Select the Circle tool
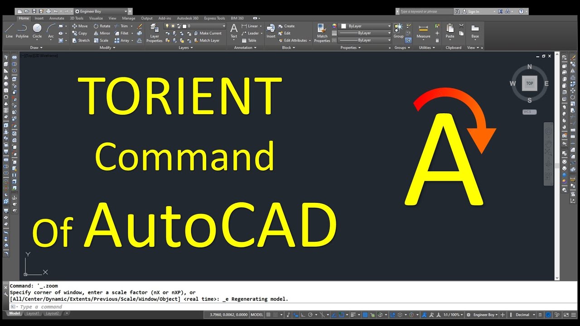The width and height of the screenshot is (580, 326). [37, 31]
